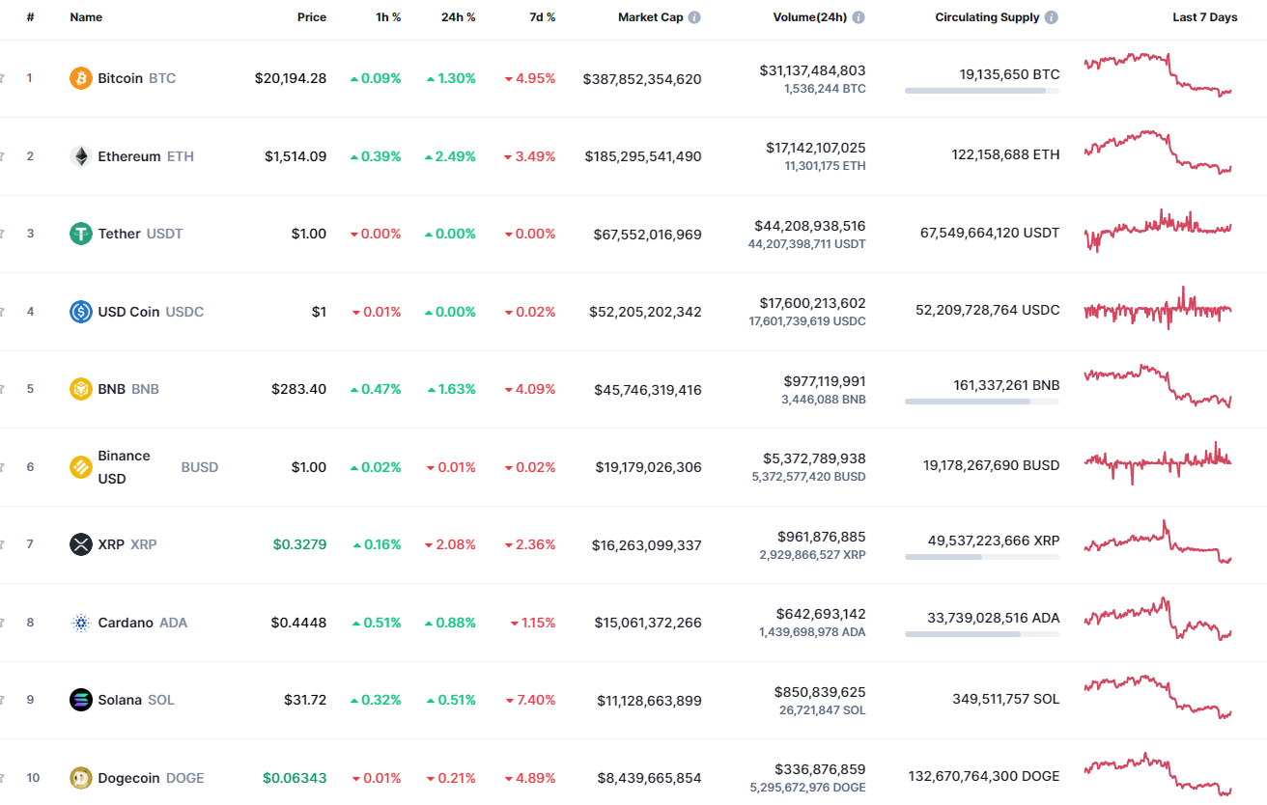The height and width of the screenshot is (805, 1267).
Task: Click XRP's 7-day price sparkline chart
Action: coord(1156,544)
